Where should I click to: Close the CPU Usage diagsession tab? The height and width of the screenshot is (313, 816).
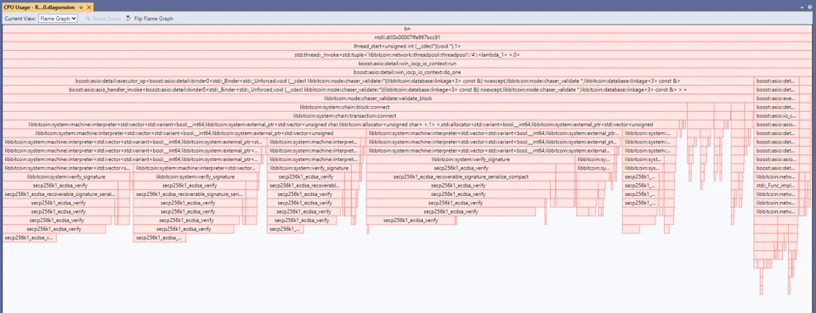tap(89, 8)
